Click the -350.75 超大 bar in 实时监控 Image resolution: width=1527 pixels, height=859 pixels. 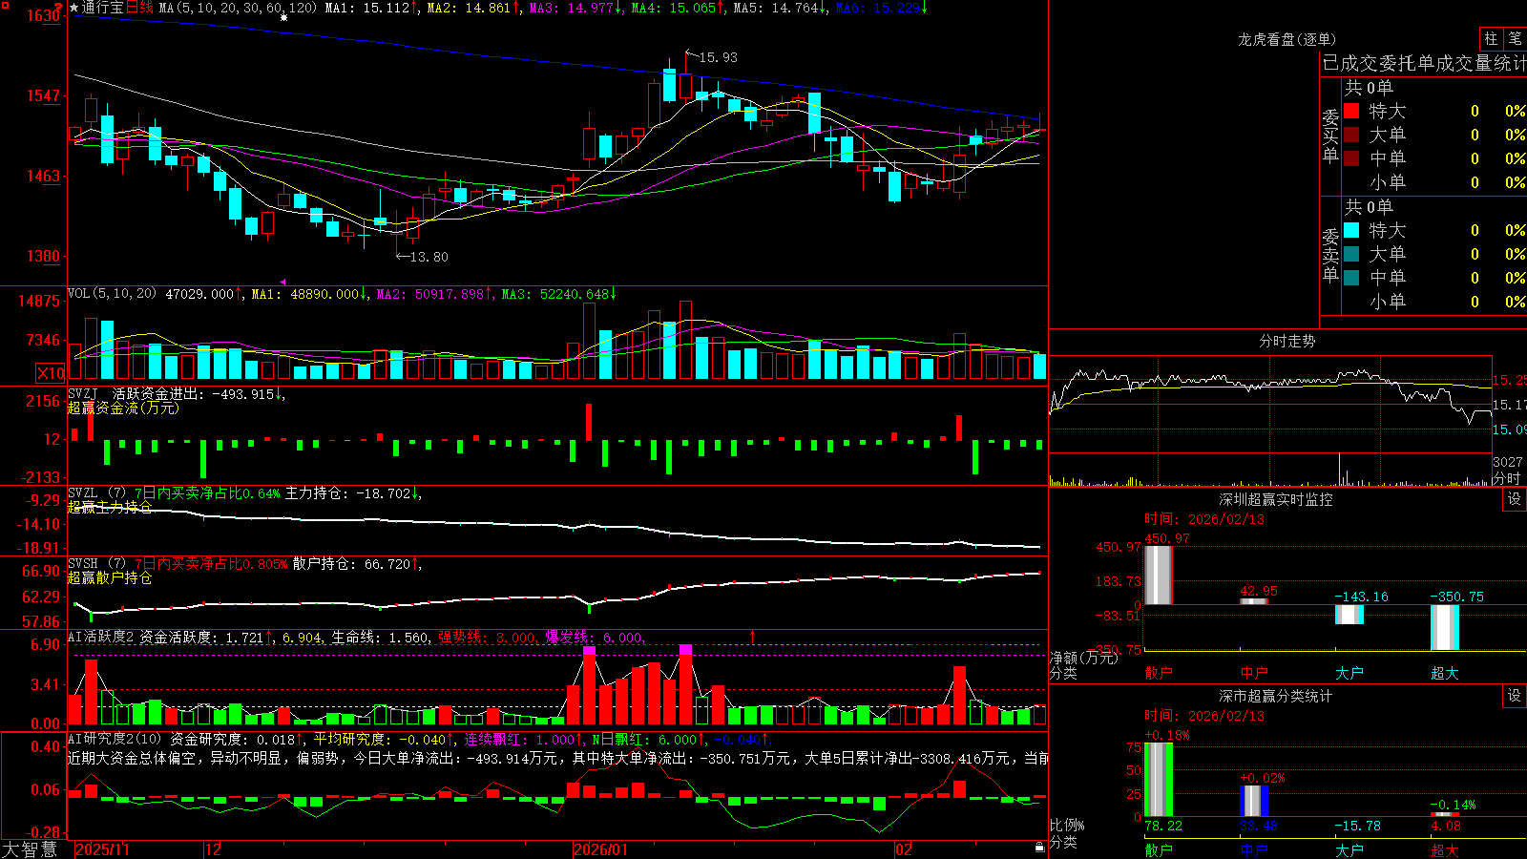(x=1445, y=628)
